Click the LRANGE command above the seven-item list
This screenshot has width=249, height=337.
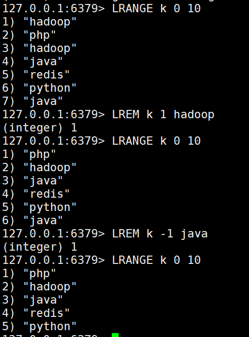[x=156, y=9]
